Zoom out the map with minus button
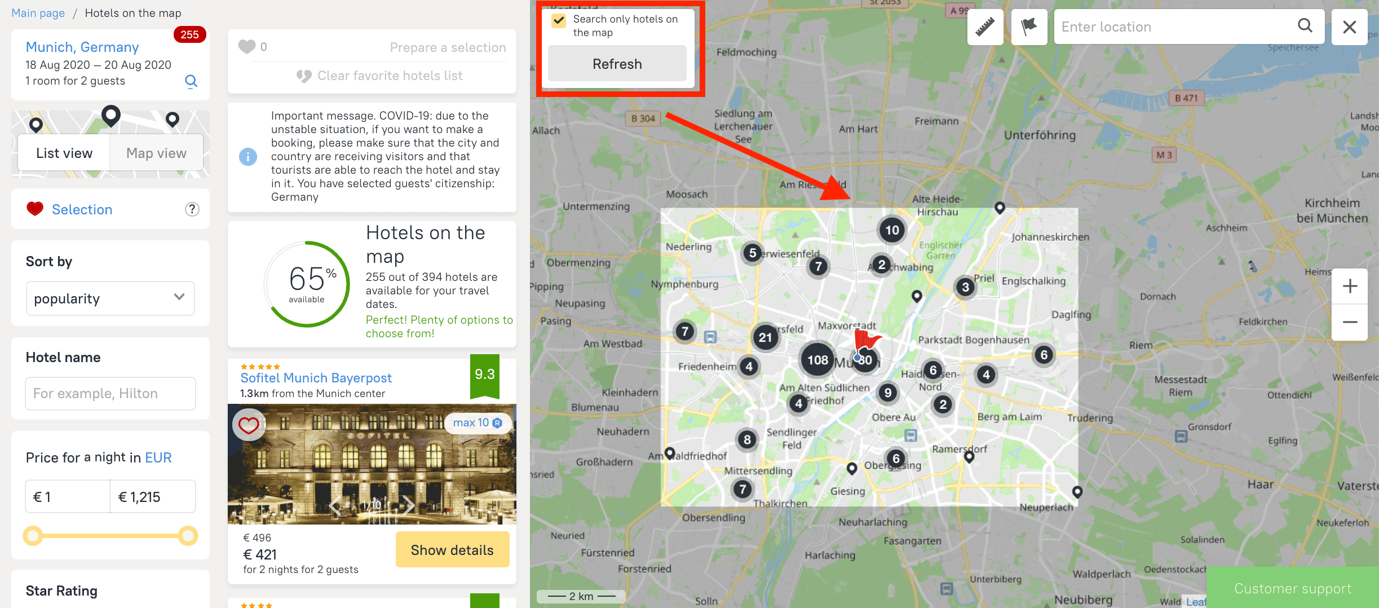 click(x=1350, y=322)
